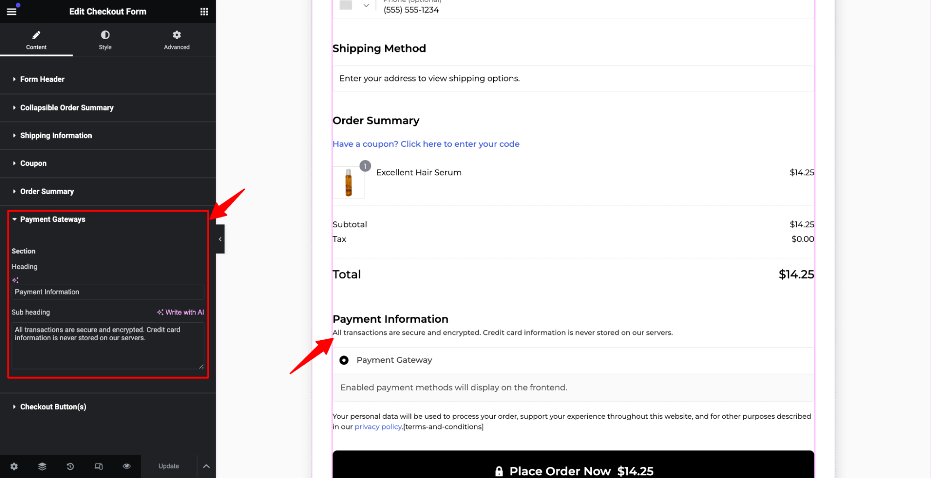Image resolution: width=931 pixels, height=478 pixels.
Task: Open the Elementor hamburger menu
Action: (12, 11)
